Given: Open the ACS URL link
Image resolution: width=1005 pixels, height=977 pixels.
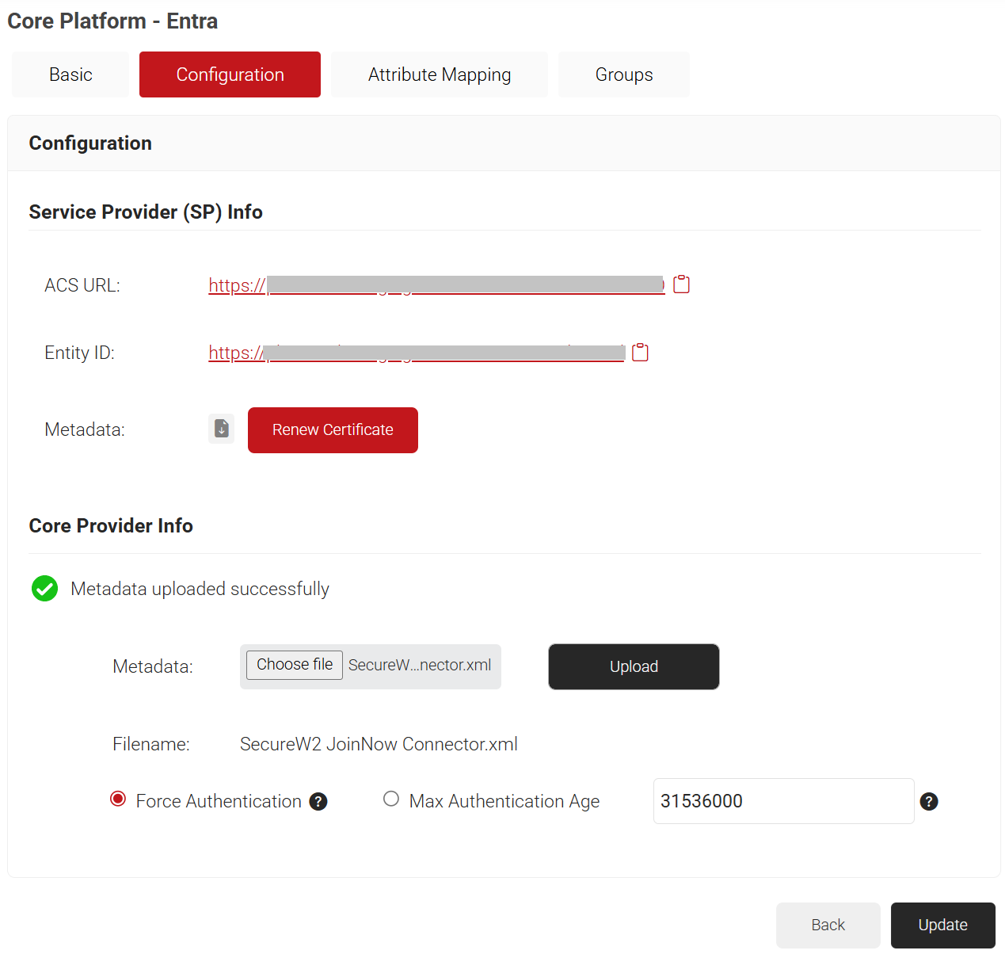Looking at the screenshot, I should tap(436, 285).
